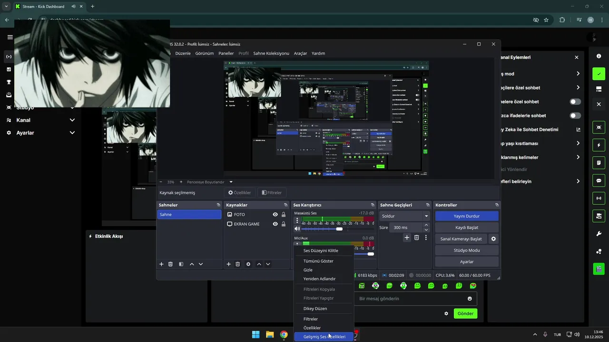Add a new scene in Sahneler panel

pos(161,264)
